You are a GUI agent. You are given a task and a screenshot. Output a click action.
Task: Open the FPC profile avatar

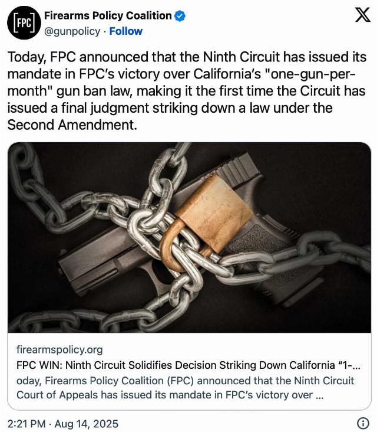(24, 23)
